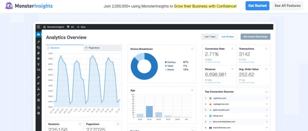Select the Last 30 days range
The width and height of the screenshot is (308, 131).
pyautogui.click(x=227, y=37)
